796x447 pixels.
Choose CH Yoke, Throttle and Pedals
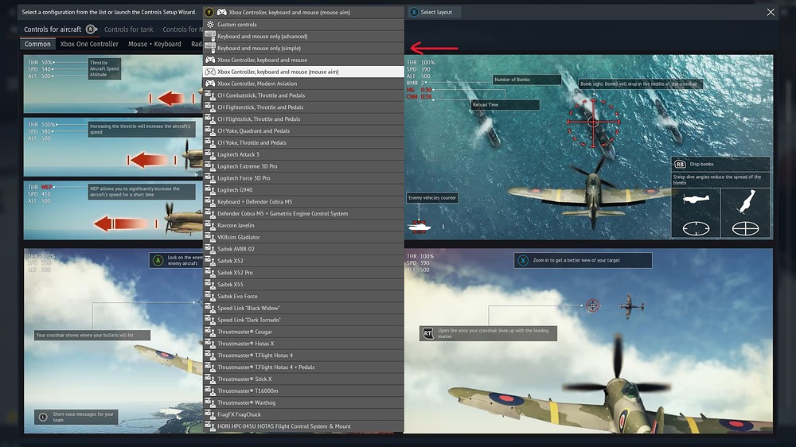[303, 142]
